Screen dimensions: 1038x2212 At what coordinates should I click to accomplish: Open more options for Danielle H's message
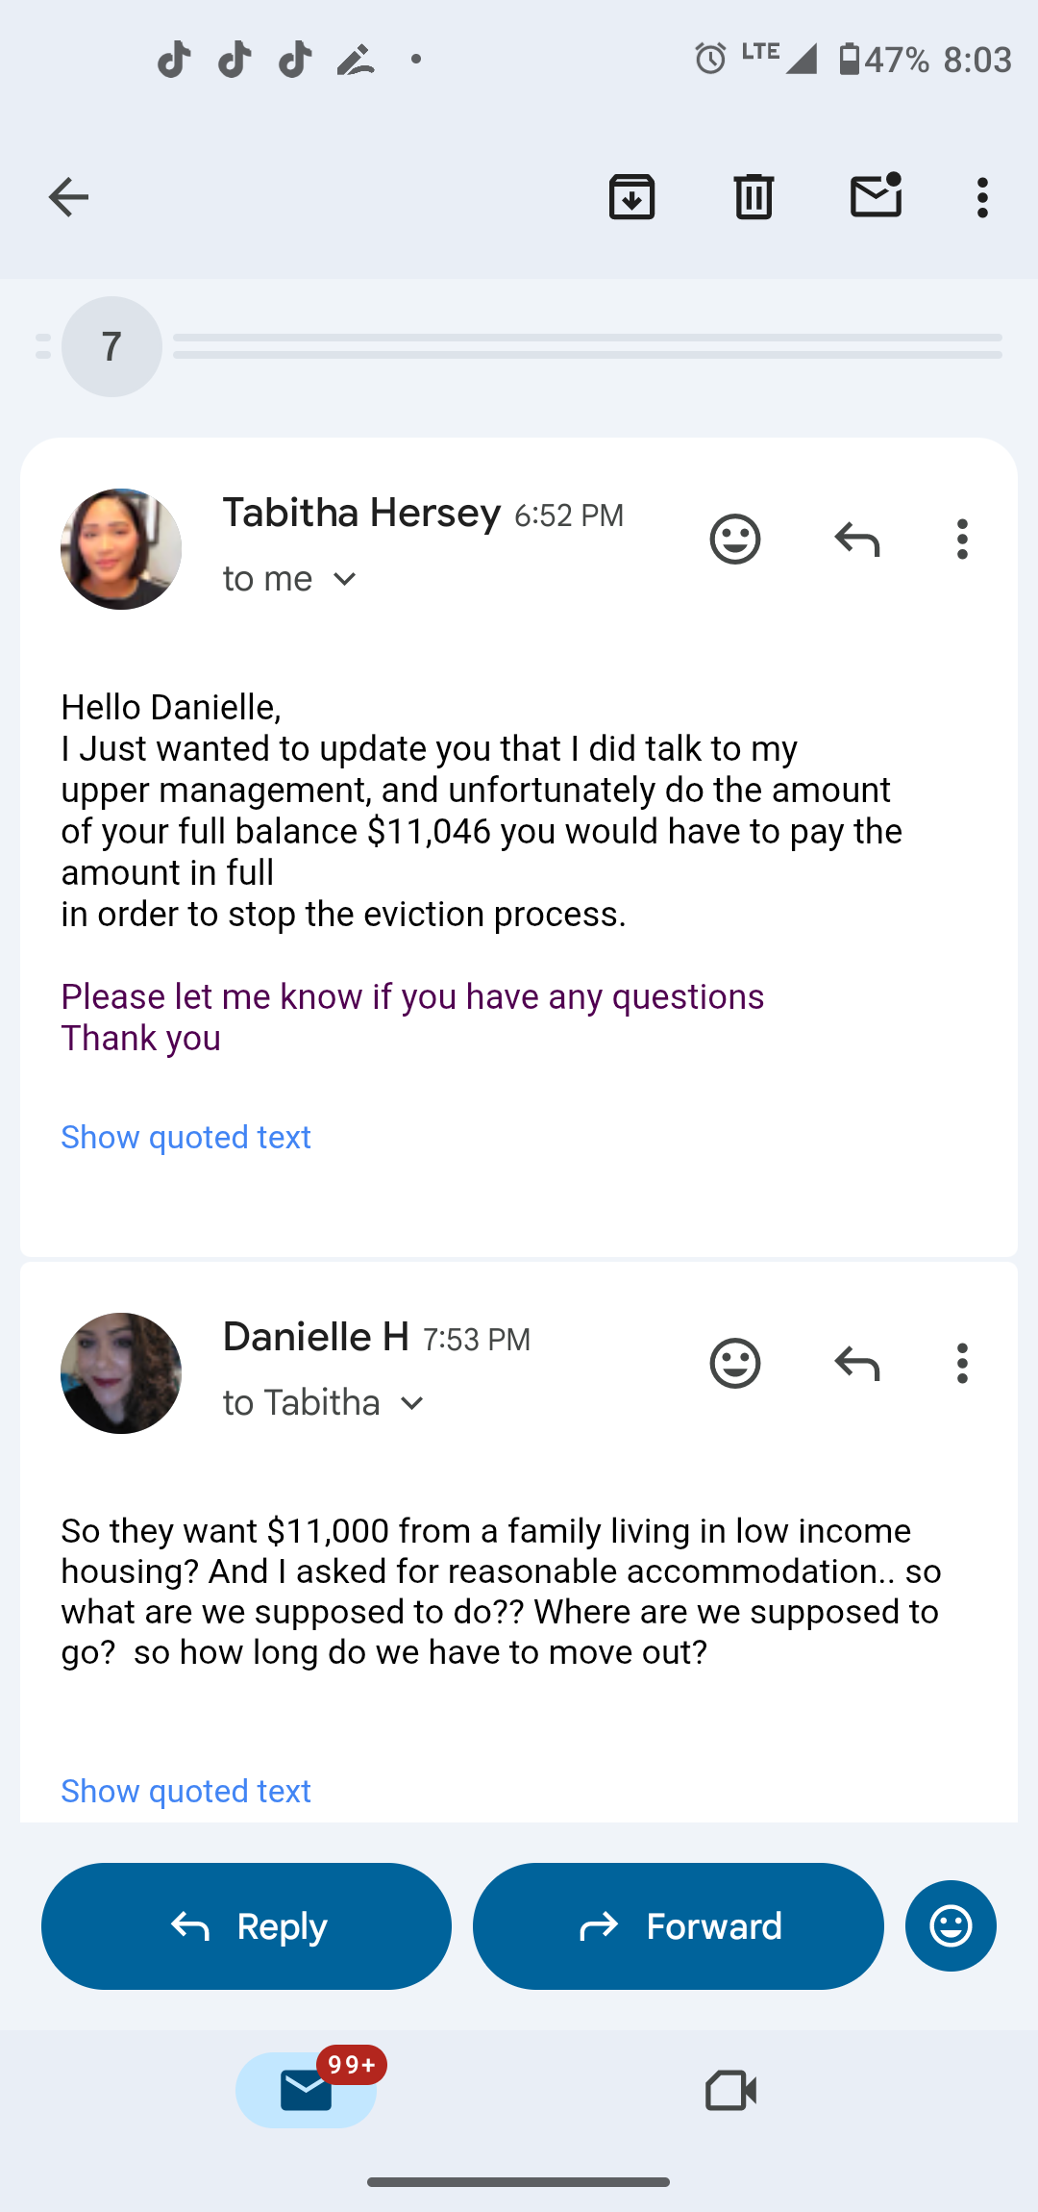[962, 1363]
